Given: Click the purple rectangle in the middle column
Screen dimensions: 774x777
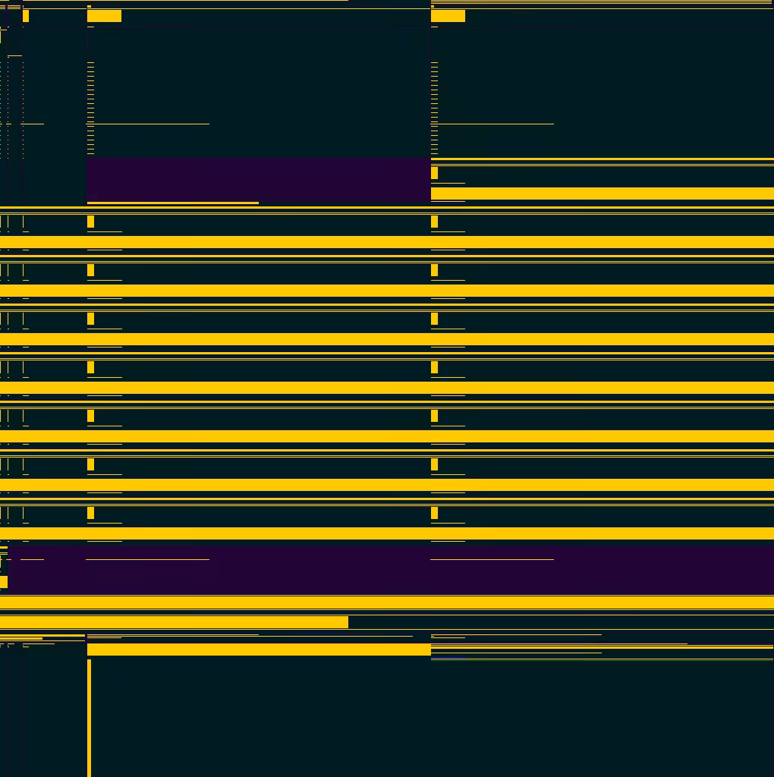Looking at the screenshot, I should coord(259,180).
